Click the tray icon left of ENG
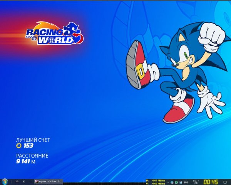The height and width of the screenshot is (185, 231). point(180,182)
